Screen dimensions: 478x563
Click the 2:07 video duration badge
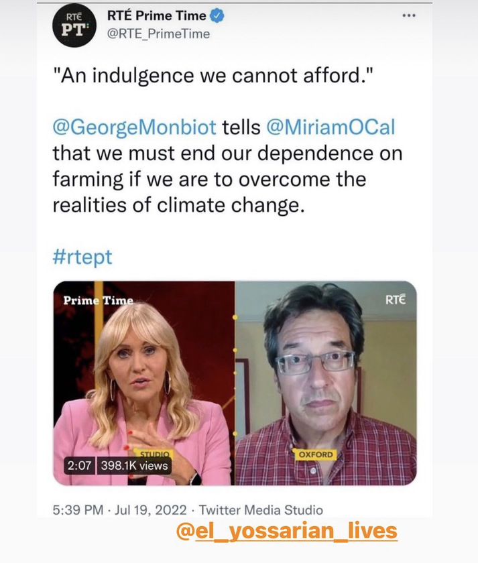coord(79,466)
